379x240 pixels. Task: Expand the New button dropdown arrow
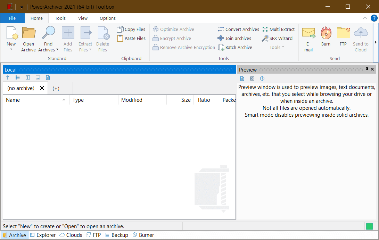(x=11, y=50)
